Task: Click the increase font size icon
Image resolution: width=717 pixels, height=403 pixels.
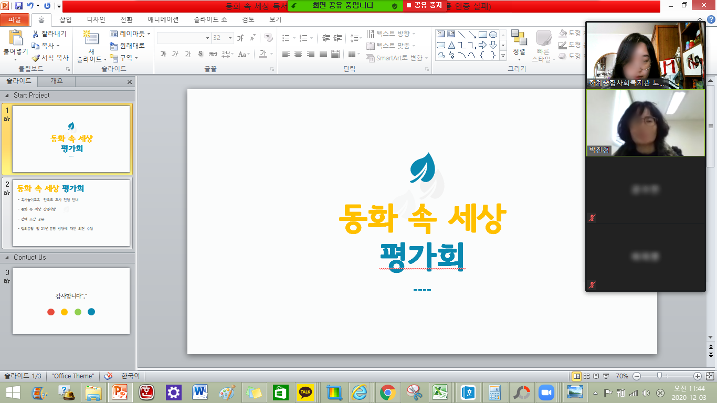Action: pos(240,38)
